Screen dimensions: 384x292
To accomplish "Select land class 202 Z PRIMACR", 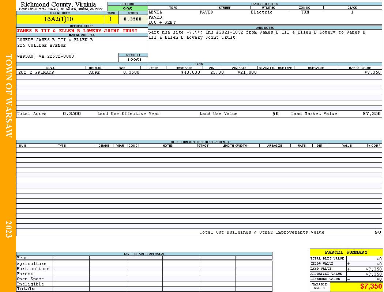I will [x=36, y=73].
